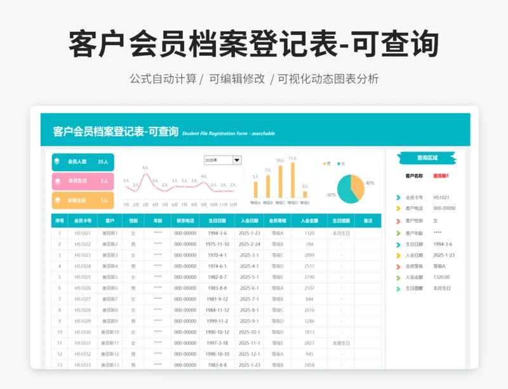This screenshot has width=508, height=389.
Task: Select the 844 amount cell
Action: (x=309, y=300)
